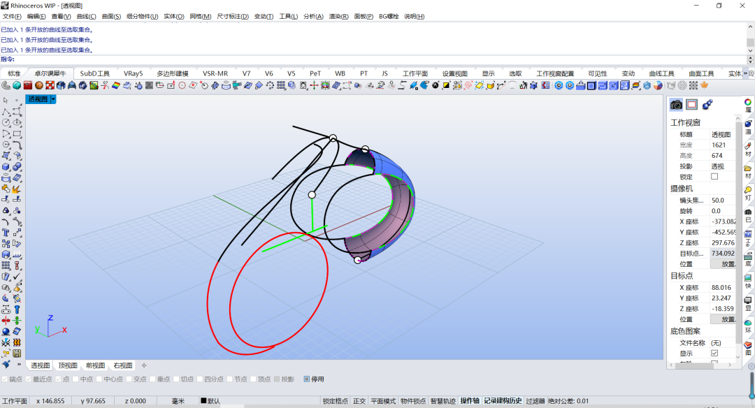Click the maple leaf icon in the toolbar
Screen dimensions: 755x408
704,86
